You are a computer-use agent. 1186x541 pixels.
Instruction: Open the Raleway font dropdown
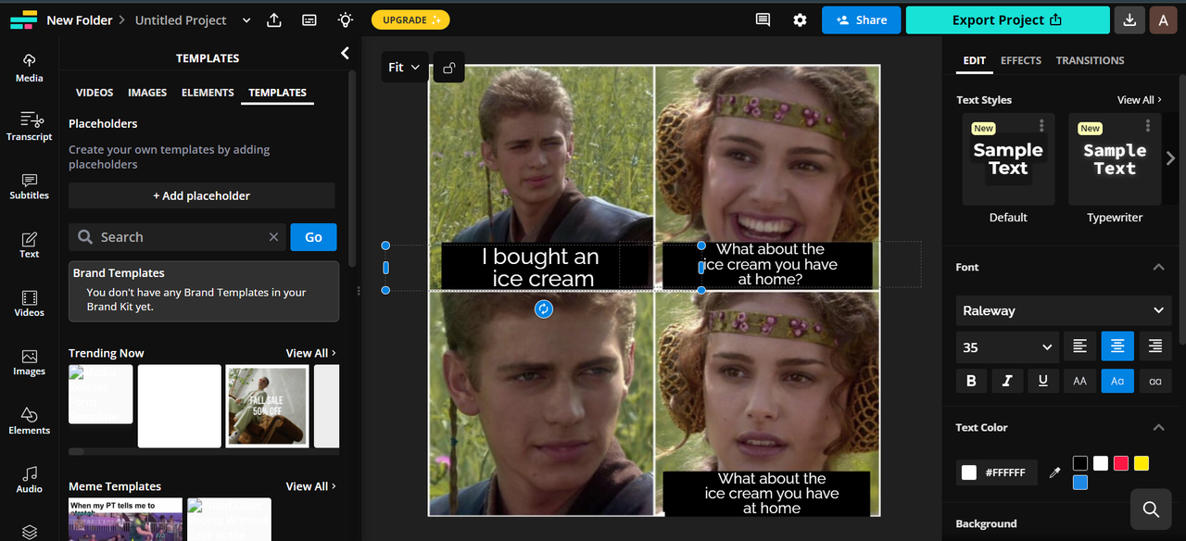click(x=1064, y=310)
